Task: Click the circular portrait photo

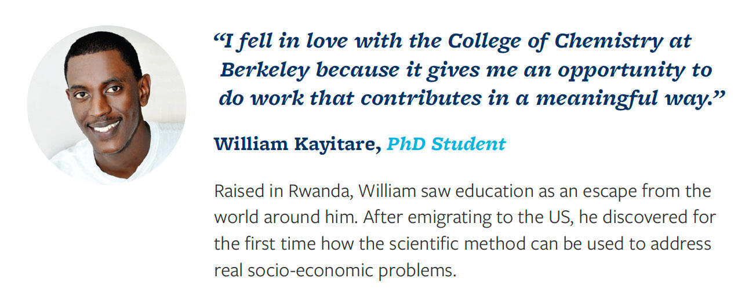Action: 107,105
